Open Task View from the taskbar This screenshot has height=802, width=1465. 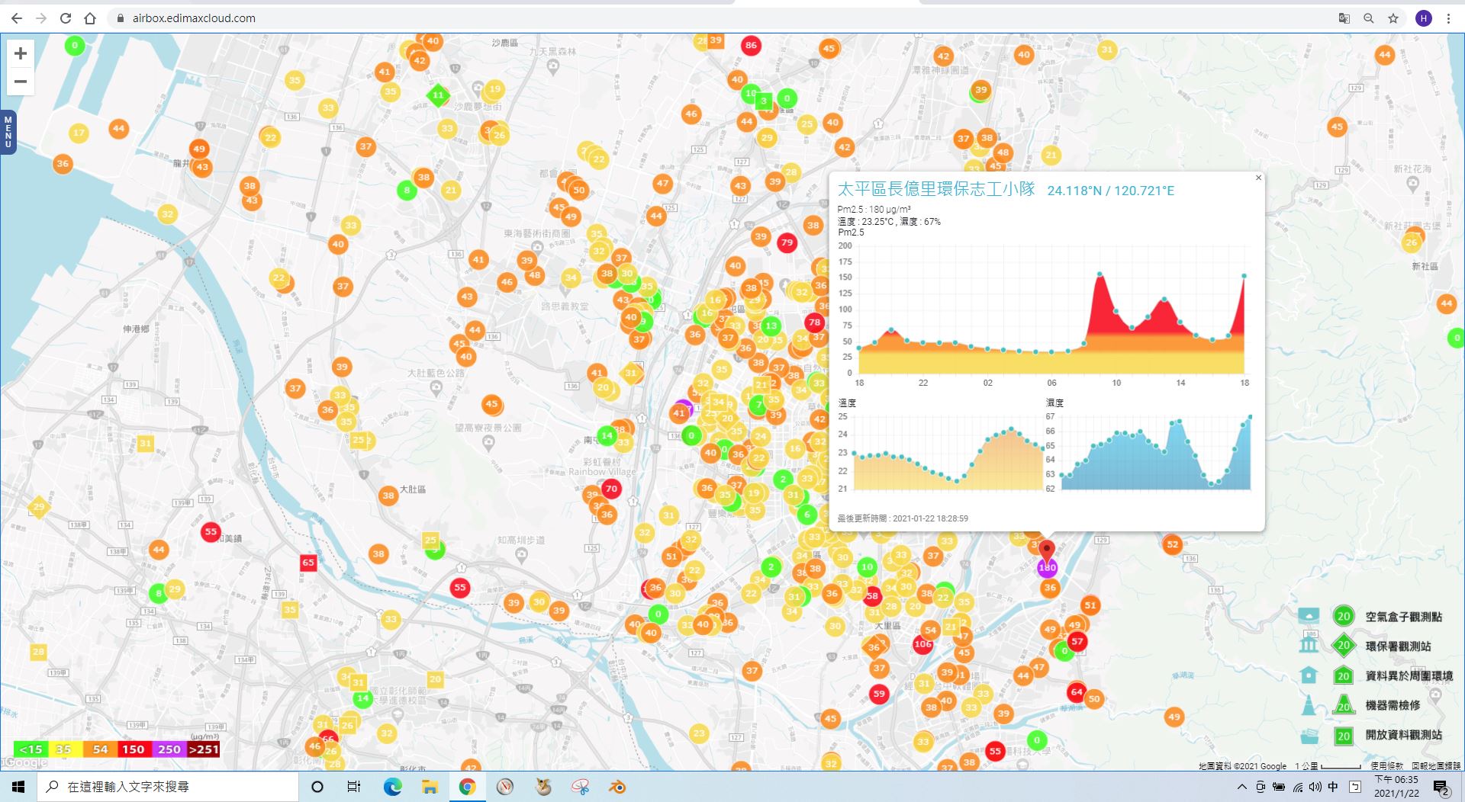(x=354, y=787)
